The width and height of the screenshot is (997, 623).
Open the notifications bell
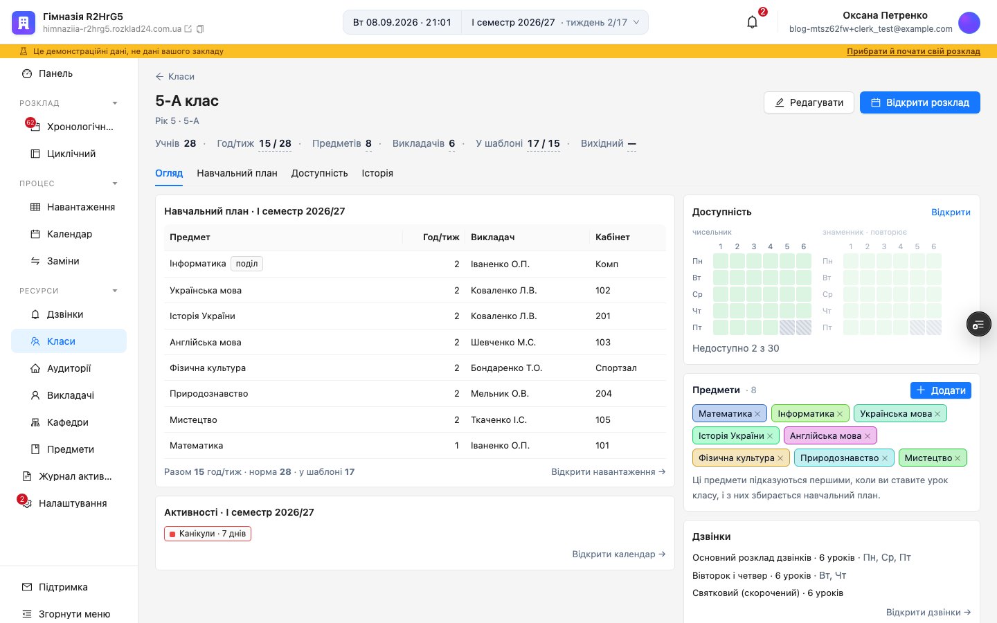tap(753, 22)
